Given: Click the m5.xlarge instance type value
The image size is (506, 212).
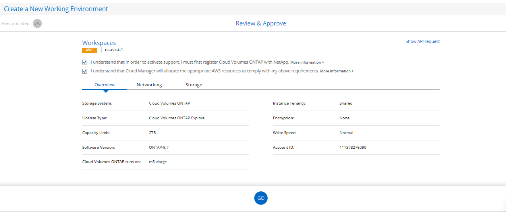Looking at the screenshot, I should pyautogui.click(x=158, y=162).
